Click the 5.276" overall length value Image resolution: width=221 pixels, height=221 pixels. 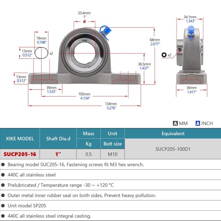(x=111, y=108)
